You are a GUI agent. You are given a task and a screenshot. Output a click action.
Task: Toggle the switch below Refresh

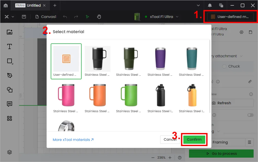click(x=251, y=115)
